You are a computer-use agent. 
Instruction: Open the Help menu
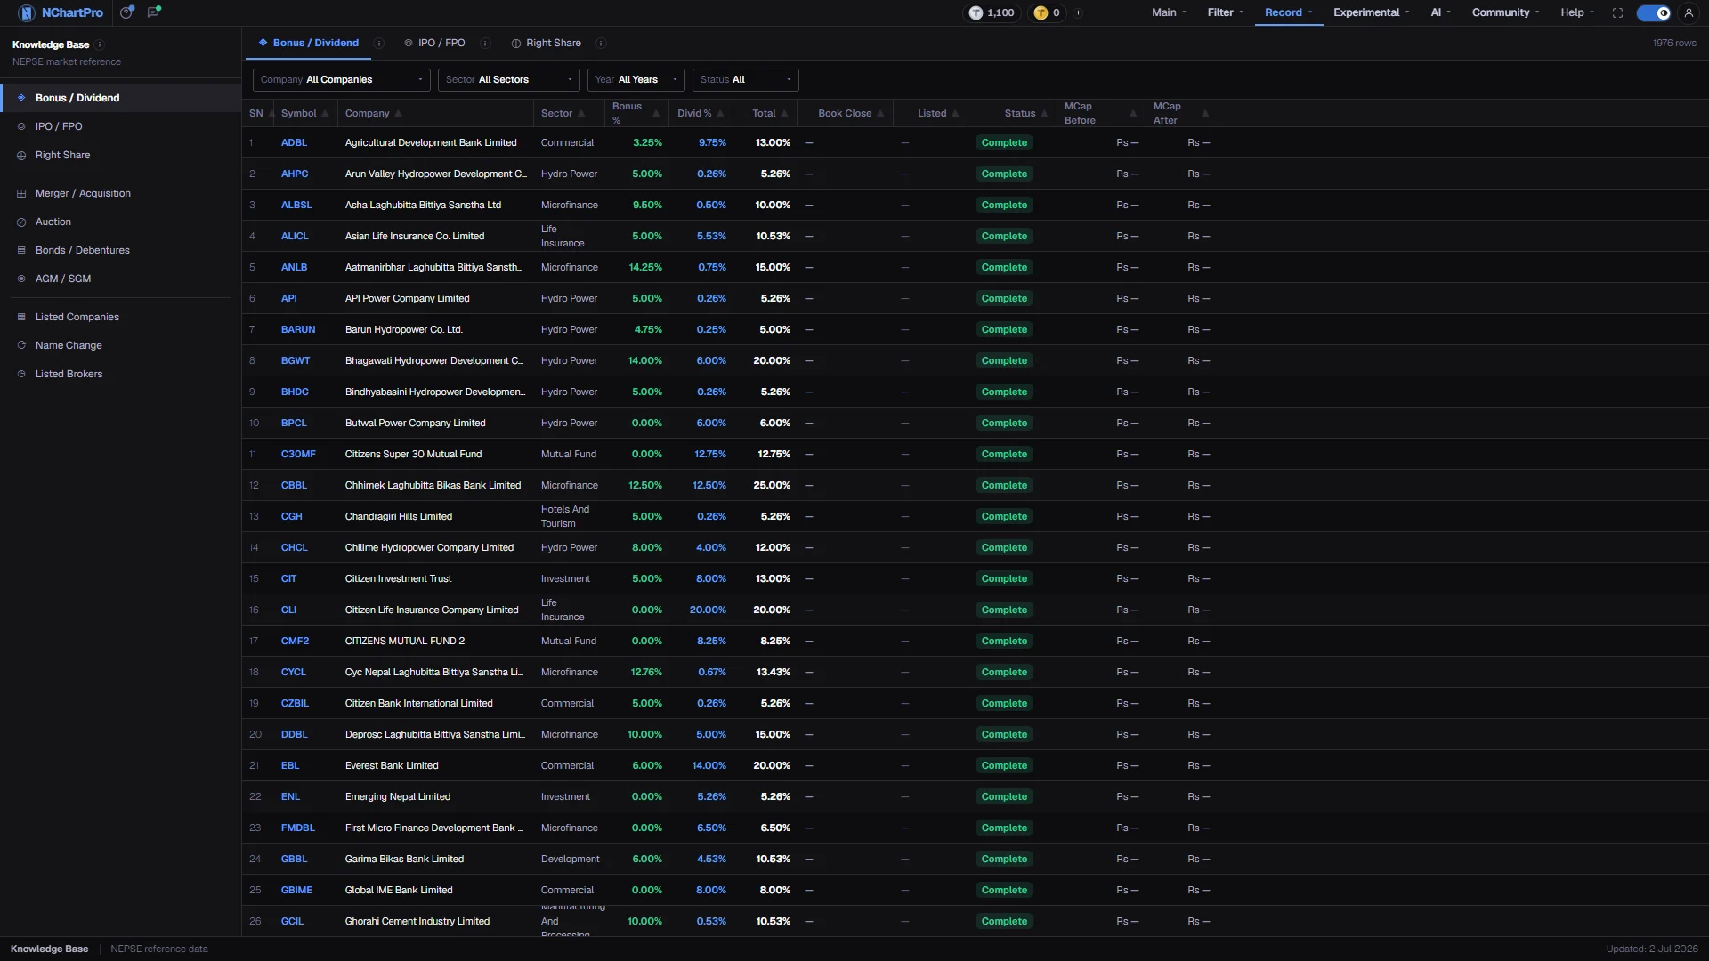[1576, 12]
